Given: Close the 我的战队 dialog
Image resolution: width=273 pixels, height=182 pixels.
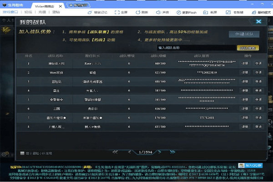Looking at the screenshot, I should 258,21.
